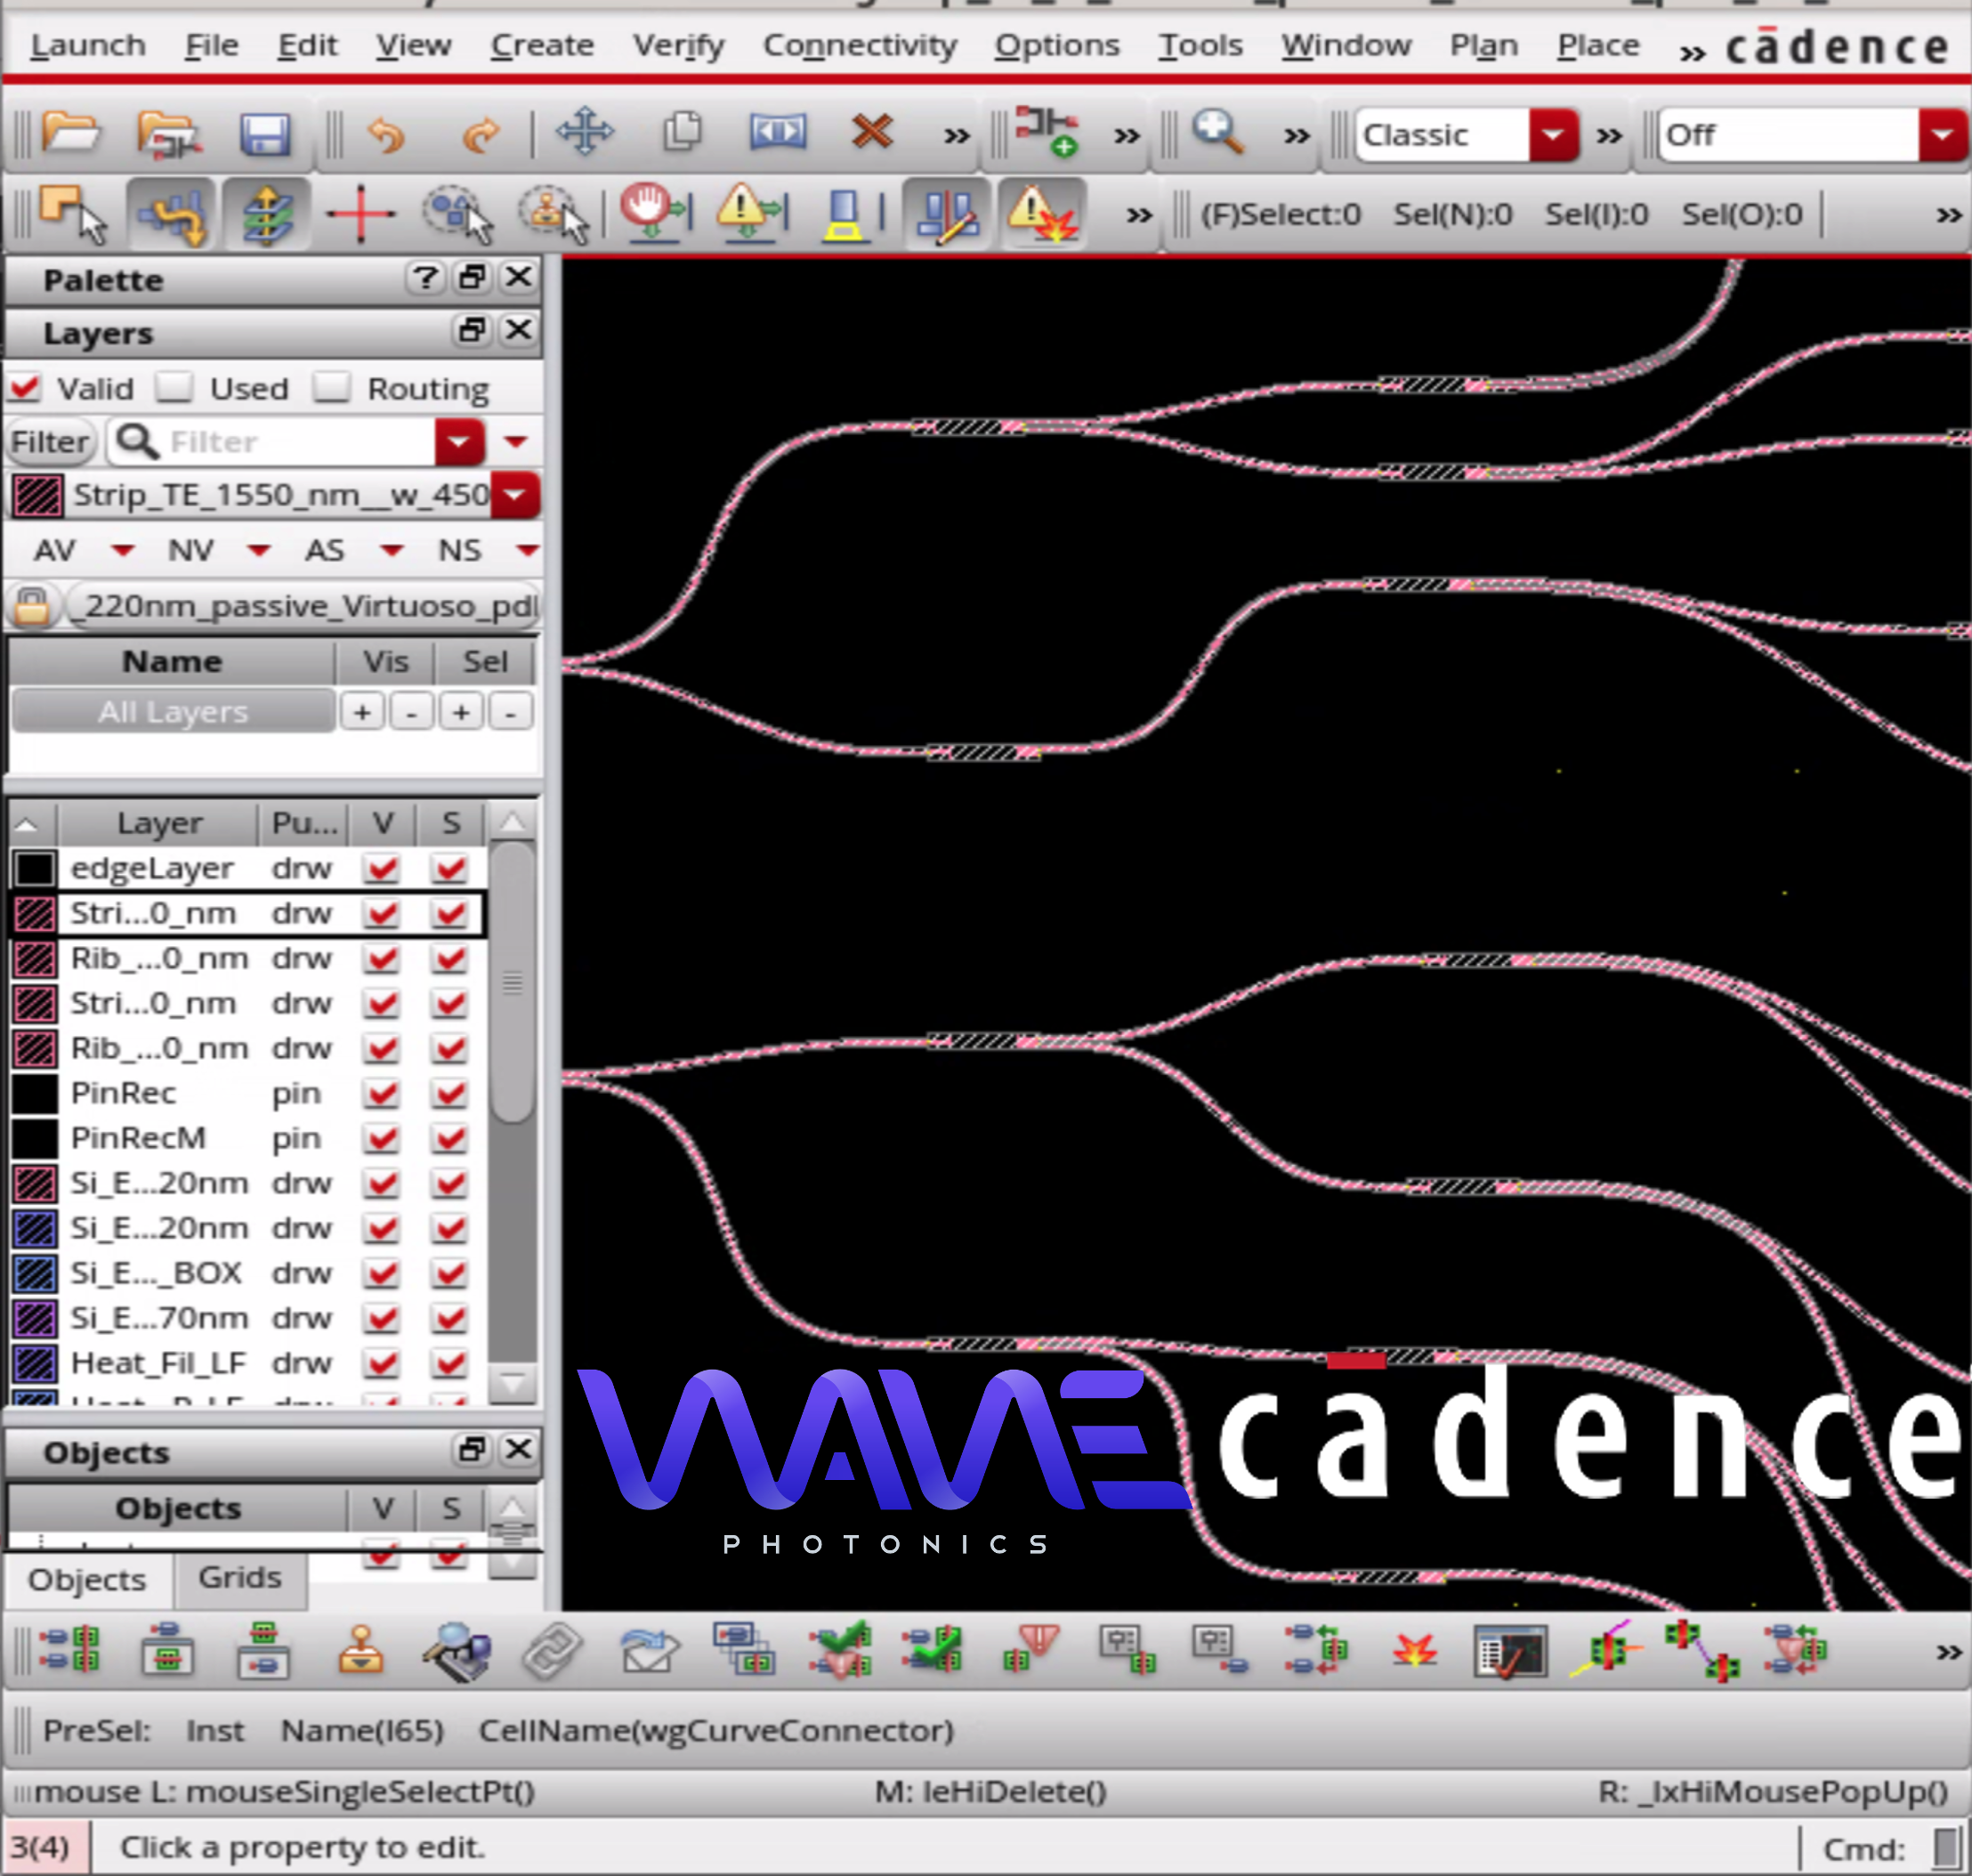Click the Si_E...70nm purple hatched swatch

[x=34, y=1318]
